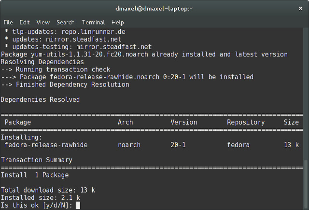Screen dimensions: 309x210
Task: Close the terminal window with X button
Action: pos(300,9)
